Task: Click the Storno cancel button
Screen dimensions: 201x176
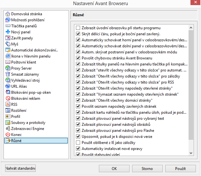Action: point(147,168)
